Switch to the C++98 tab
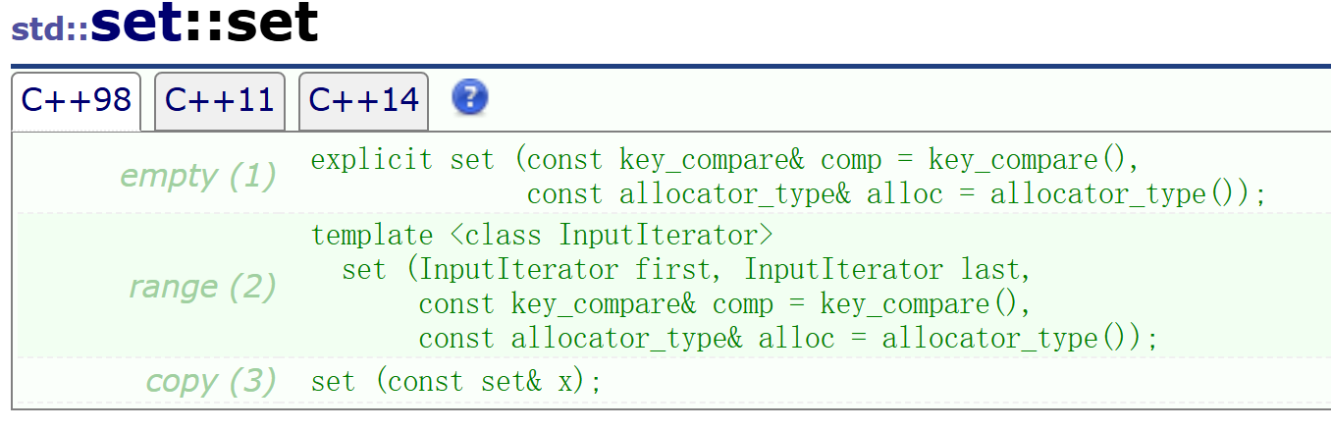The width and height of the screenshot is (1331, 431). click(x=77, y=100)
